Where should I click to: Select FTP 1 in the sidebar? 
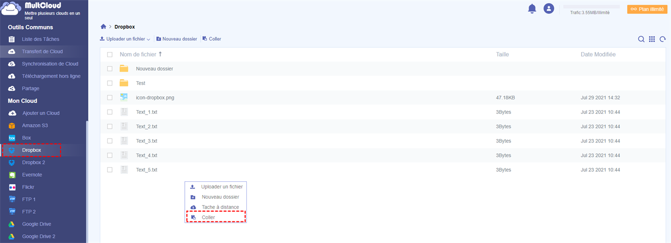coord(29,199)
